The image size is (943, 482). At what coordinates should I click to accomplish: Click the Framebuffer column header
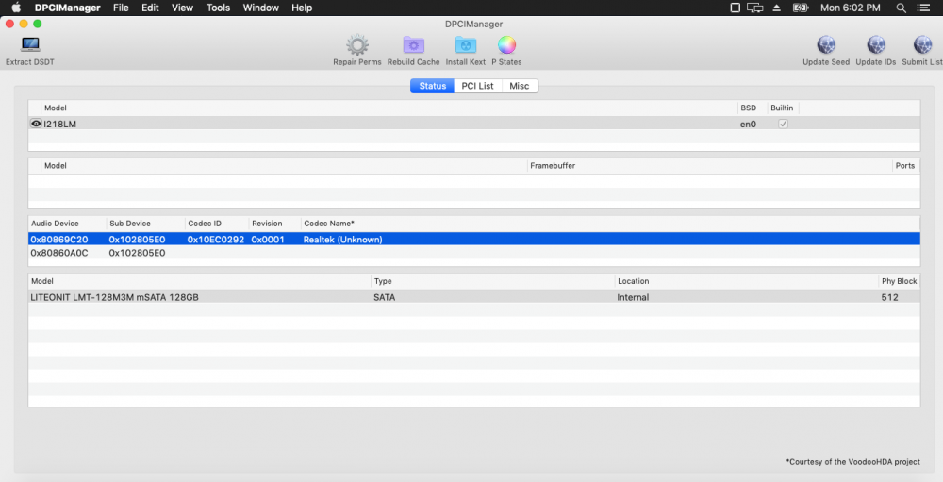tap(553, 166)
